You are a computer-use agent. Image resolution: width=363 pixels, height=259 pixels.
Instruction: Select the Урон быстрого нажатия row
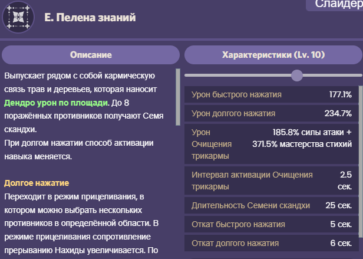tap(272, 94)
